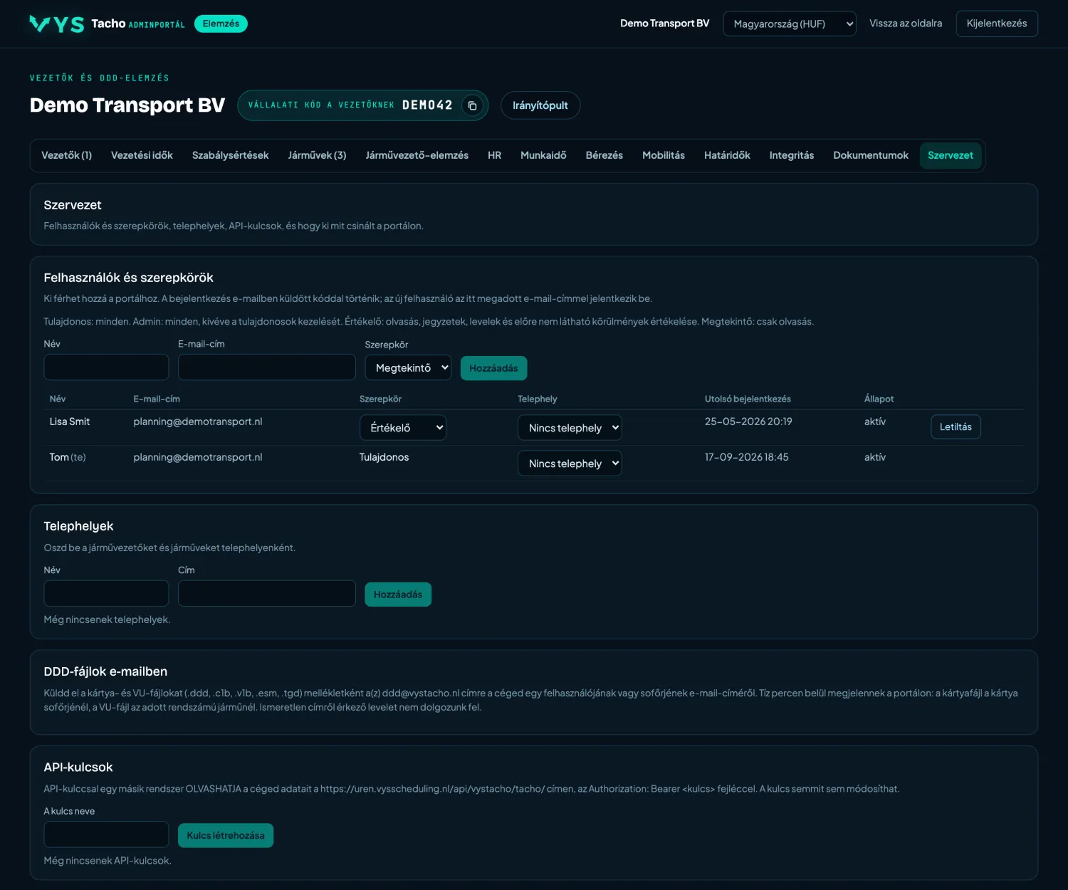Click the Még nincsenek telephelyek. message
Image resolution: width=1068 pixels, height=890 pixels.
(x=107, y=619)
